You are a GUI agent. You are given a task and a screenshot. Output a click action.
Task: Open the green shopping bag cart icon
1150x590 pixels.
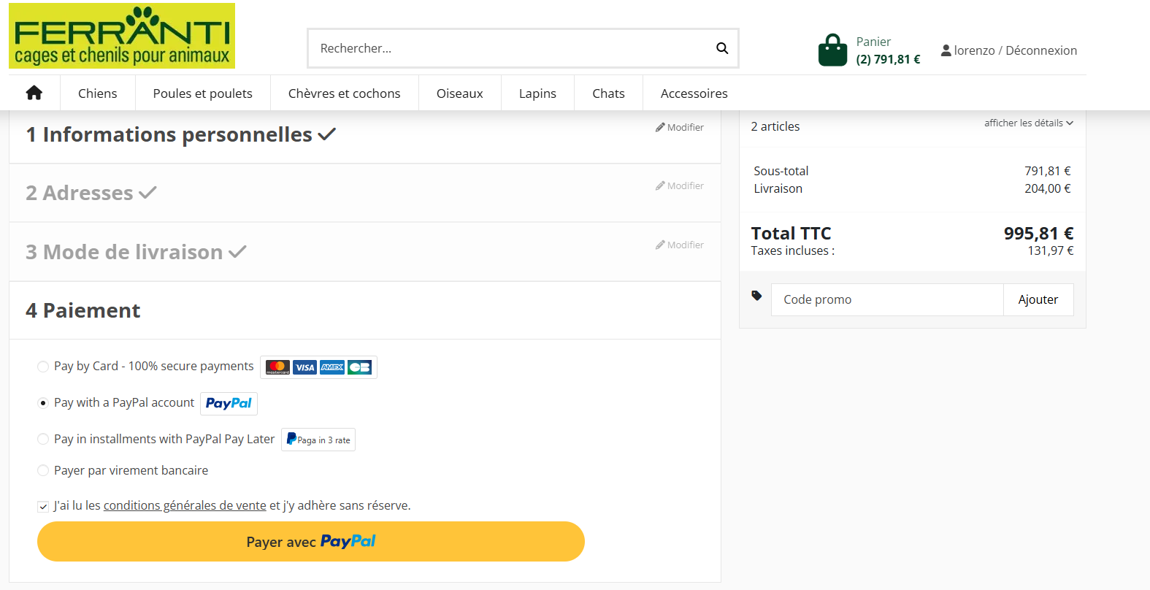coord(832,50)
